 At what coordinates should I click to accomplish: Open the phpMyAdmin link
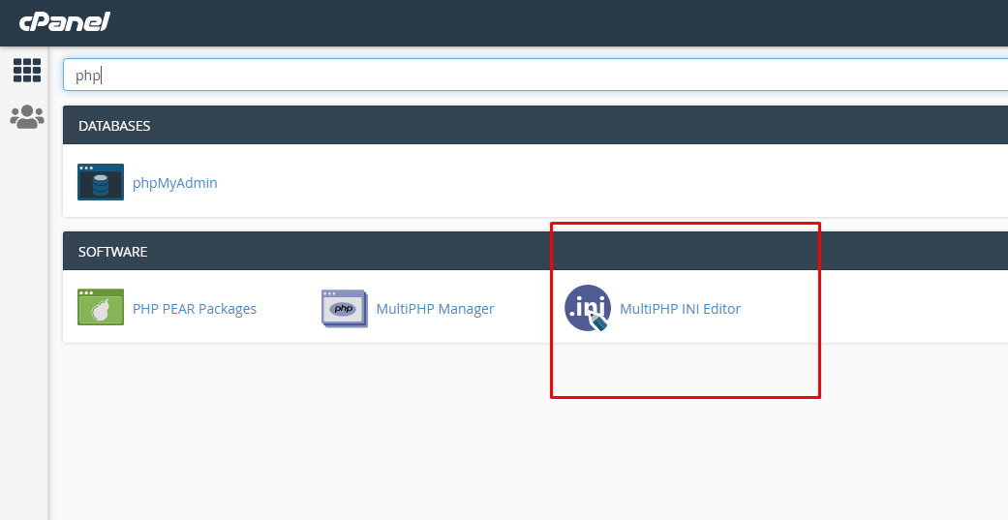[175, 183]
